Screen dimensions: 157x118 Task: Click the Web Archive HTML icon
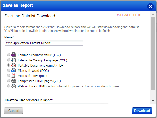pyautogui.click(x=14, y=86)
